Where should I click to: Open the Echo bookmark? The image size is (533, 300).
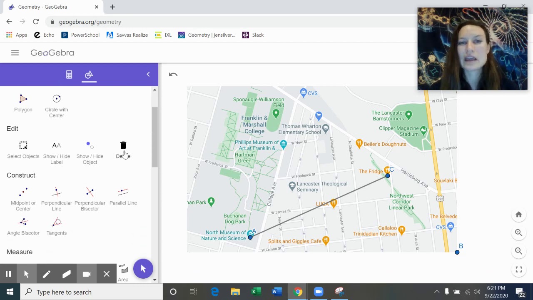(44, 35)
